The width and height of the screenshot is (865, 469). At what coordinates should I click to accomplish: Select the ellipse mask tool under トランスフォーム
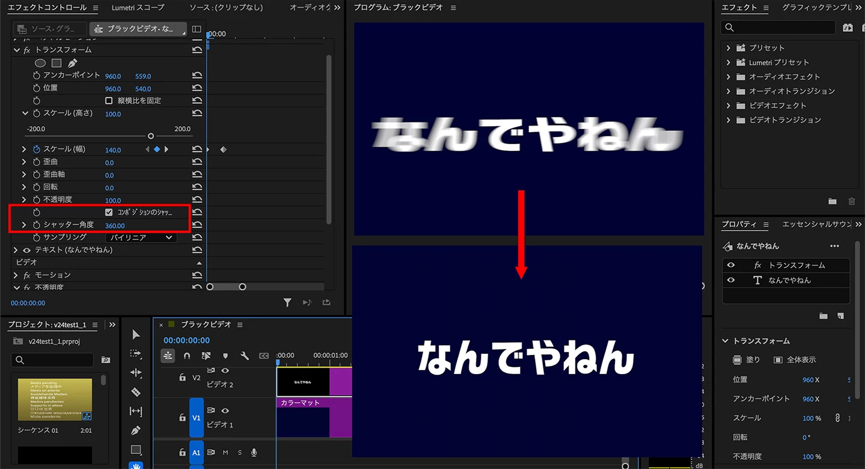(40, 63)
